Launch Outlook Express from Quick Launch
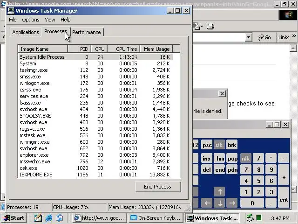This screenshot has width=298, height=224. click(59, 218)
